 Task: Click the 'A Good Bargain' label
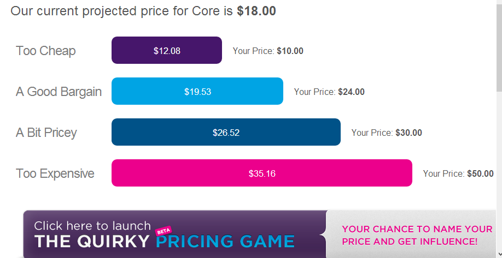(x=59, y=92)
